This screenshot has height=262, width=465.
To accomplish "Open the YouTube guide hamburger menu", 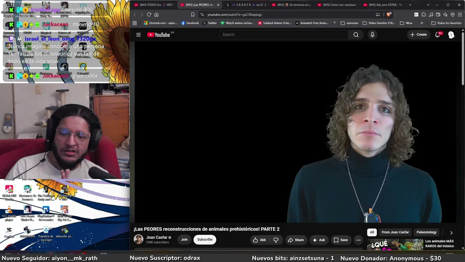I will coord(138,35).
